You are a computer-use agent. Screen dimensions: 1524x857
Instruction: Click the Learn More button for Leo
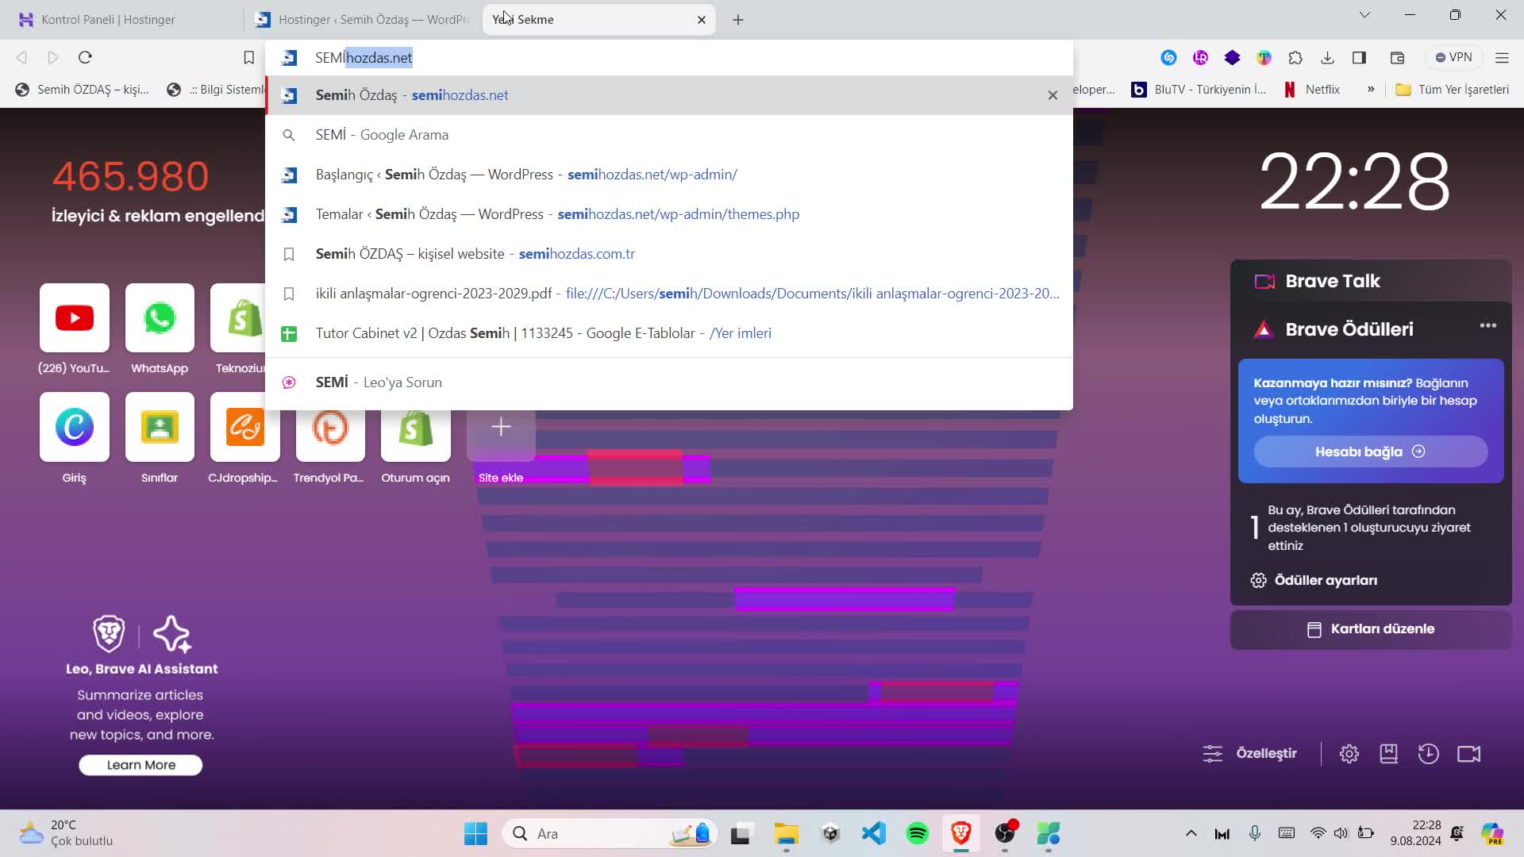tap(140, 765)
